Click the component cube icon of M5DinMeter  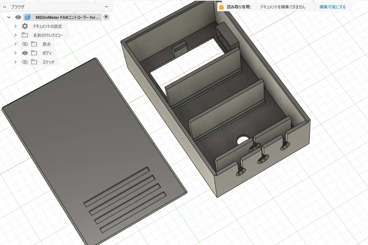(28, 17)
